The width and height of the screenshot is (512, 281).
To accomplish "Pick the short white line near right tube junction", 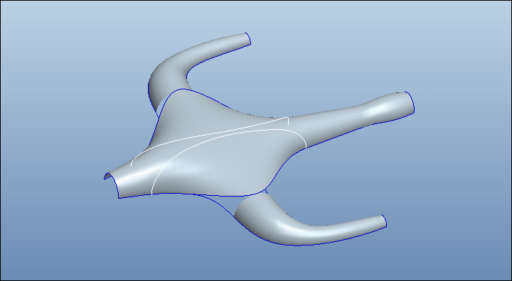I will click(x=288, y=121).
